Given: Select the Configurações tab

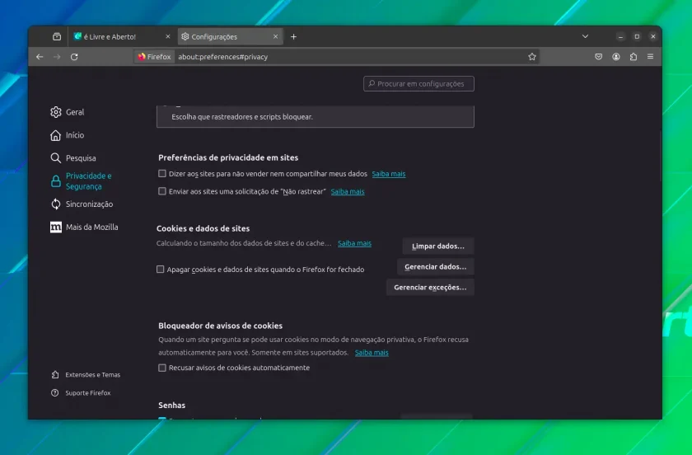Looking at the screenshot, I should click(x=230, y=36).
